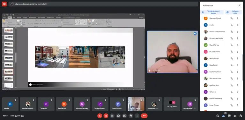Mute icon for Mustafa Mert

point(232,52)
